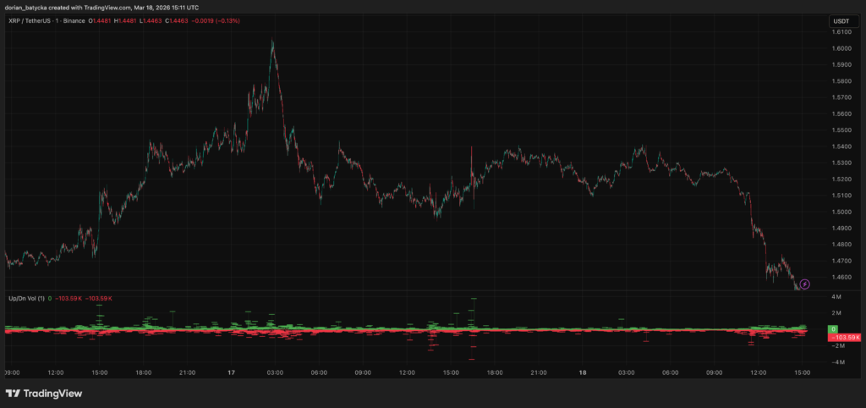Click the red closing price C1.4463 value

(216, 19)
